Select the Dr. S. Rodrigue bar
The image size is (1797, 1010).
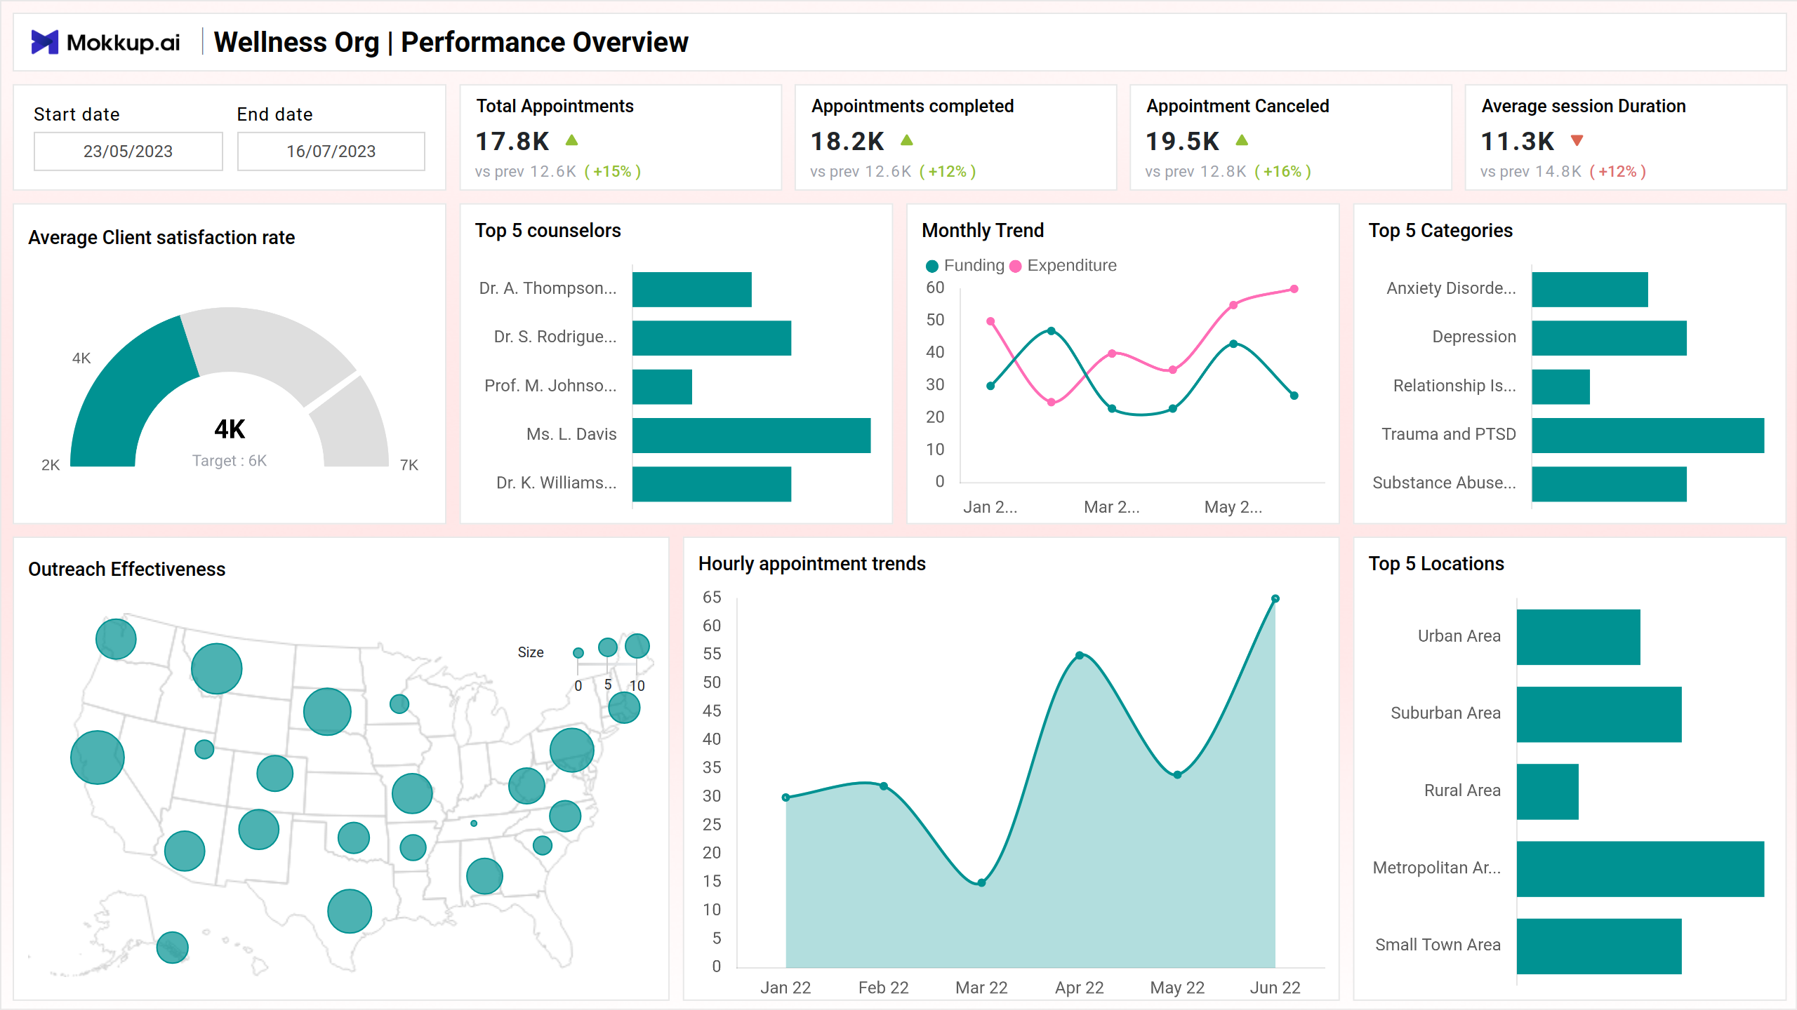(x=712, y=338)
